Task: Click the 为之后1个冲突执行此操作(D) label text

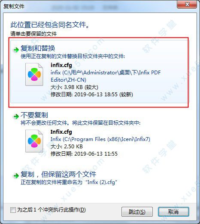Action: point(52,210)
